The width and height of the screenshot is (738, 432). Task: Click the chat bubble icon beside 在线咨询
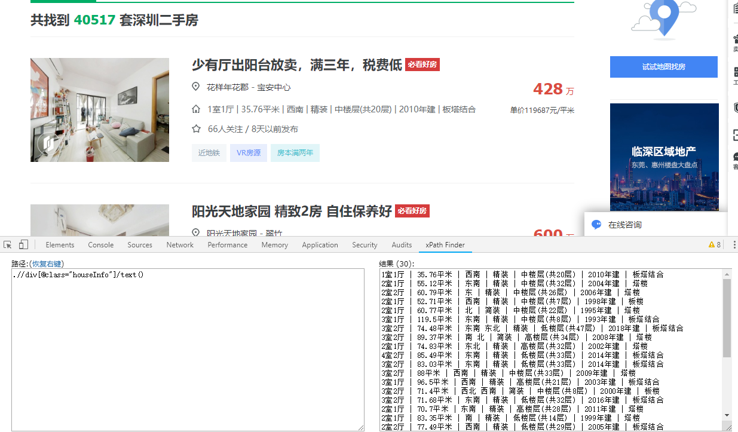coord(596,225)
